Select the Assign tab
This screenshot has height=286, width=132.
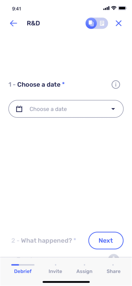(x=84, y=271)
